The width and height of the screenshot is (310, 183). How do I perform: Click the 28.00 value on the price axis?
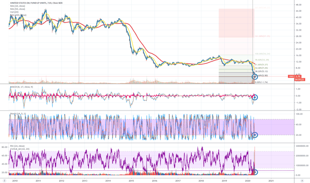(299, 36)
